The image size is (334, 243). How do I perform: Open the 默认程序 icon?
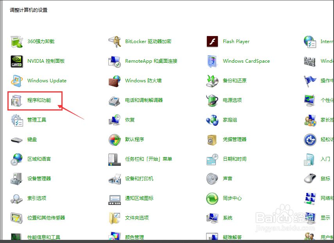tap(114, 140)
